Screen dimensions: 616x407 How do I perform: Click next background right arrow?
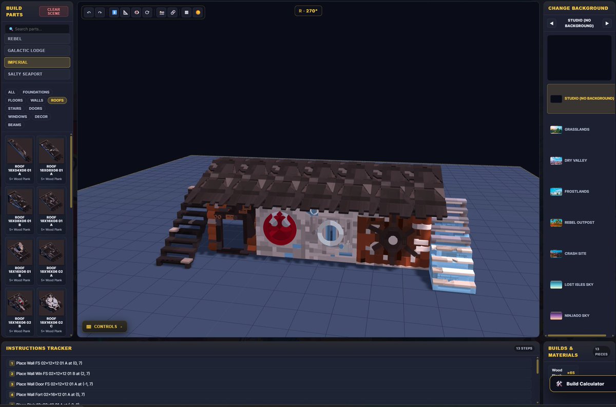click(607, 23)
